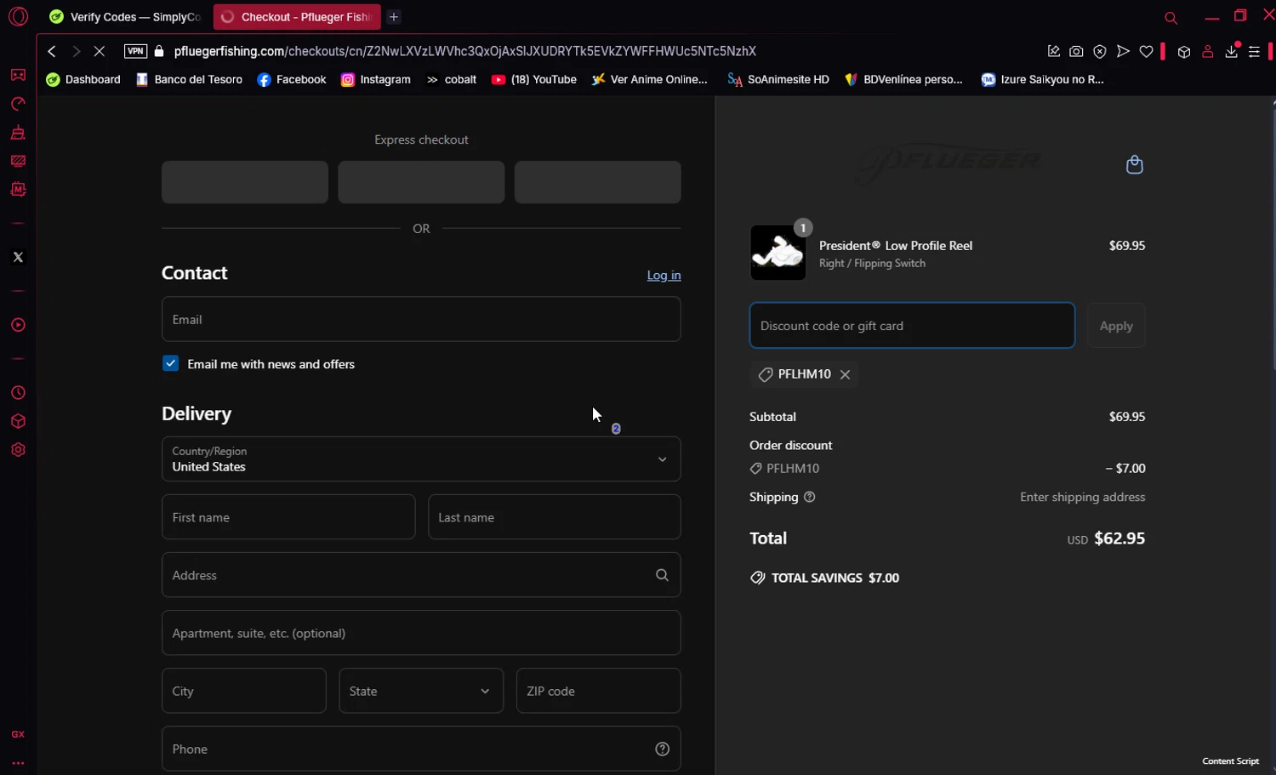
Task: Open History clock icon in sidebar
Action: click(x=18, y=393)
